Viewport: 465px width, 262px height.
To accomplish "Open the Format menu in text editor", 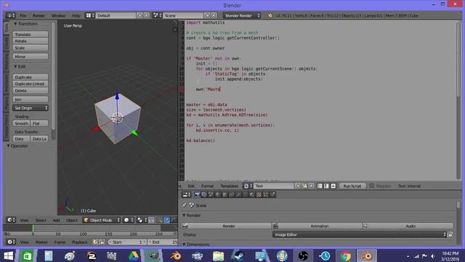I will pyautogui.click(x=207, y=186).
